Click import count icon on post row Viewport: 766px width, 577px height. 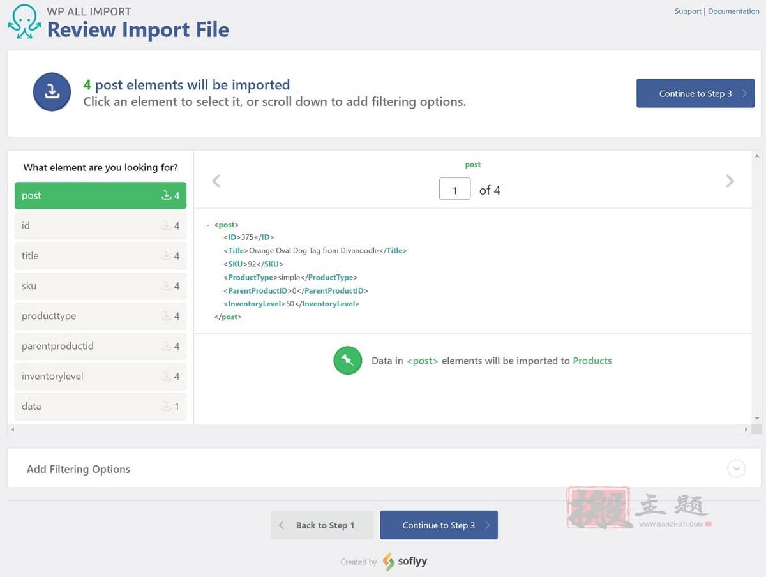point(167,195)
